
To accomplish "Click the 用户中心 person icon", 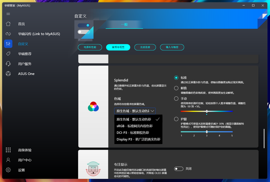I will 8,160.
